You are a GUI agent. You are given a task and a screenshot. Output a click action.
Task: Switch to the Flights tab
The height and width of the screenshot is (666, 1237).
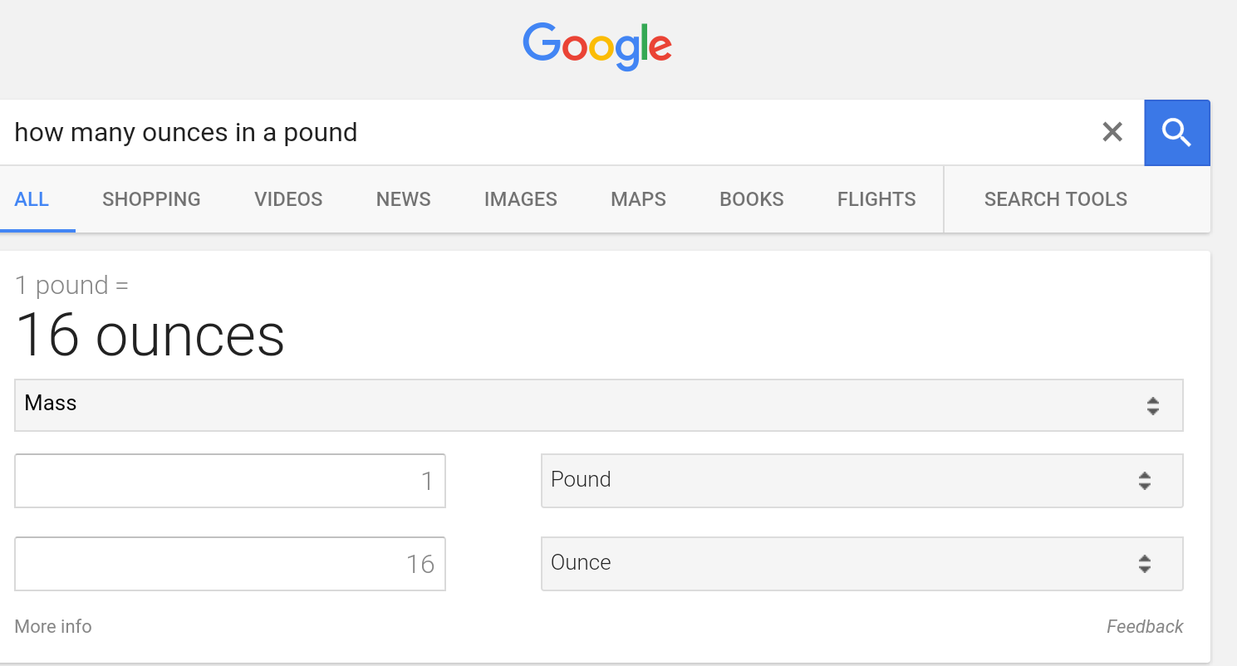point(876,199)
